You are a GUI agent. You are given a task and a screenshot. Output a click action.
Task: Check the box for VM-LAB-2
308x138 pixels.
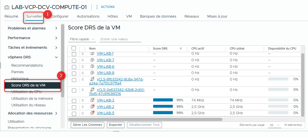(x=74, y=107)
